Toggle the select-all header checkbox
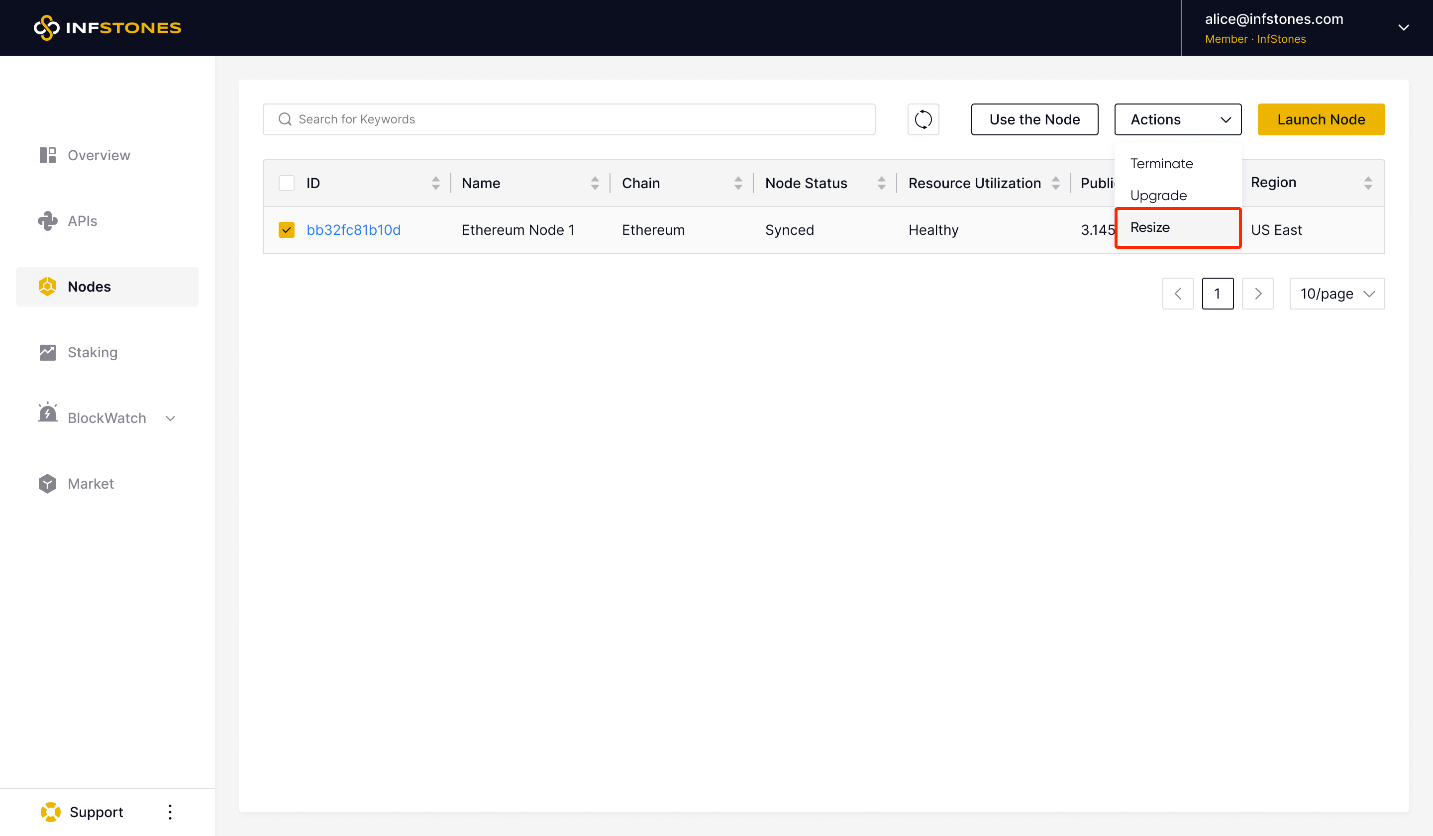The width and height of the screenshot is (1433, 836). pos(287,183)
